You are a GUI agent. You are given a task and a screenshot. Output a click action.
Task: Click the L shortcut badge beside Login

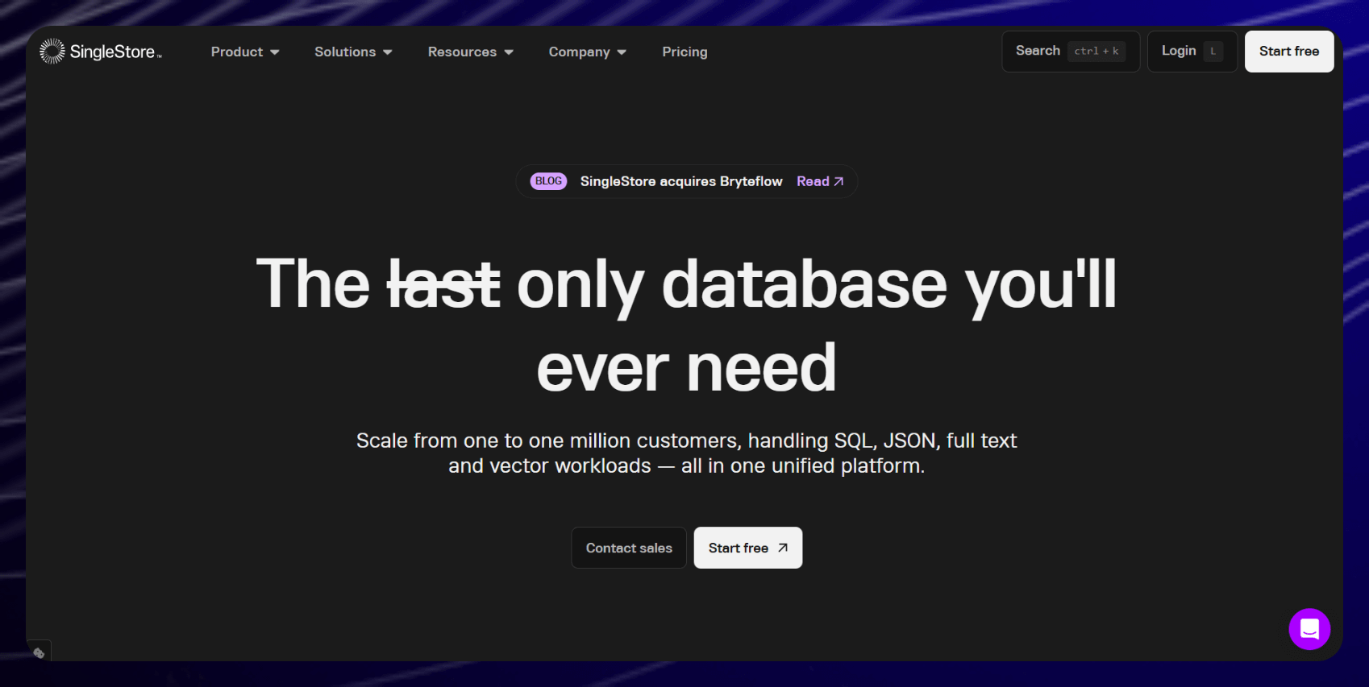pos(1213,52)
